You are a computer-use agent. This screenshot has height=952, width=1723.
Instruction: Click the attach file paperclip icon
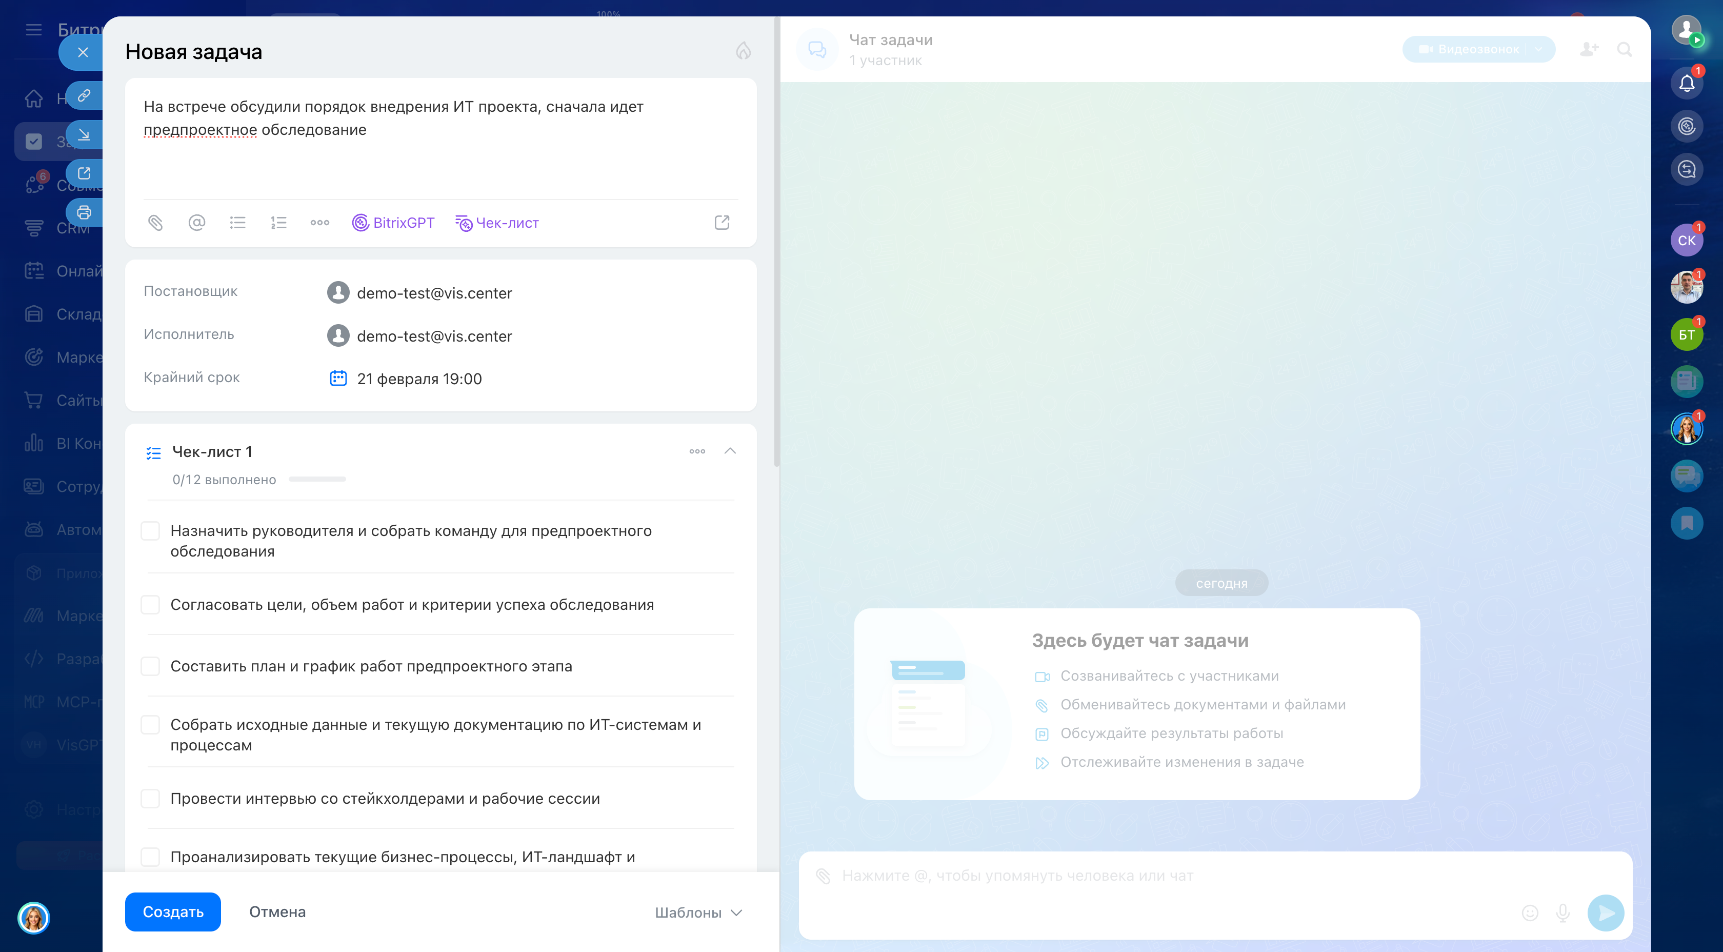[155, 223]
